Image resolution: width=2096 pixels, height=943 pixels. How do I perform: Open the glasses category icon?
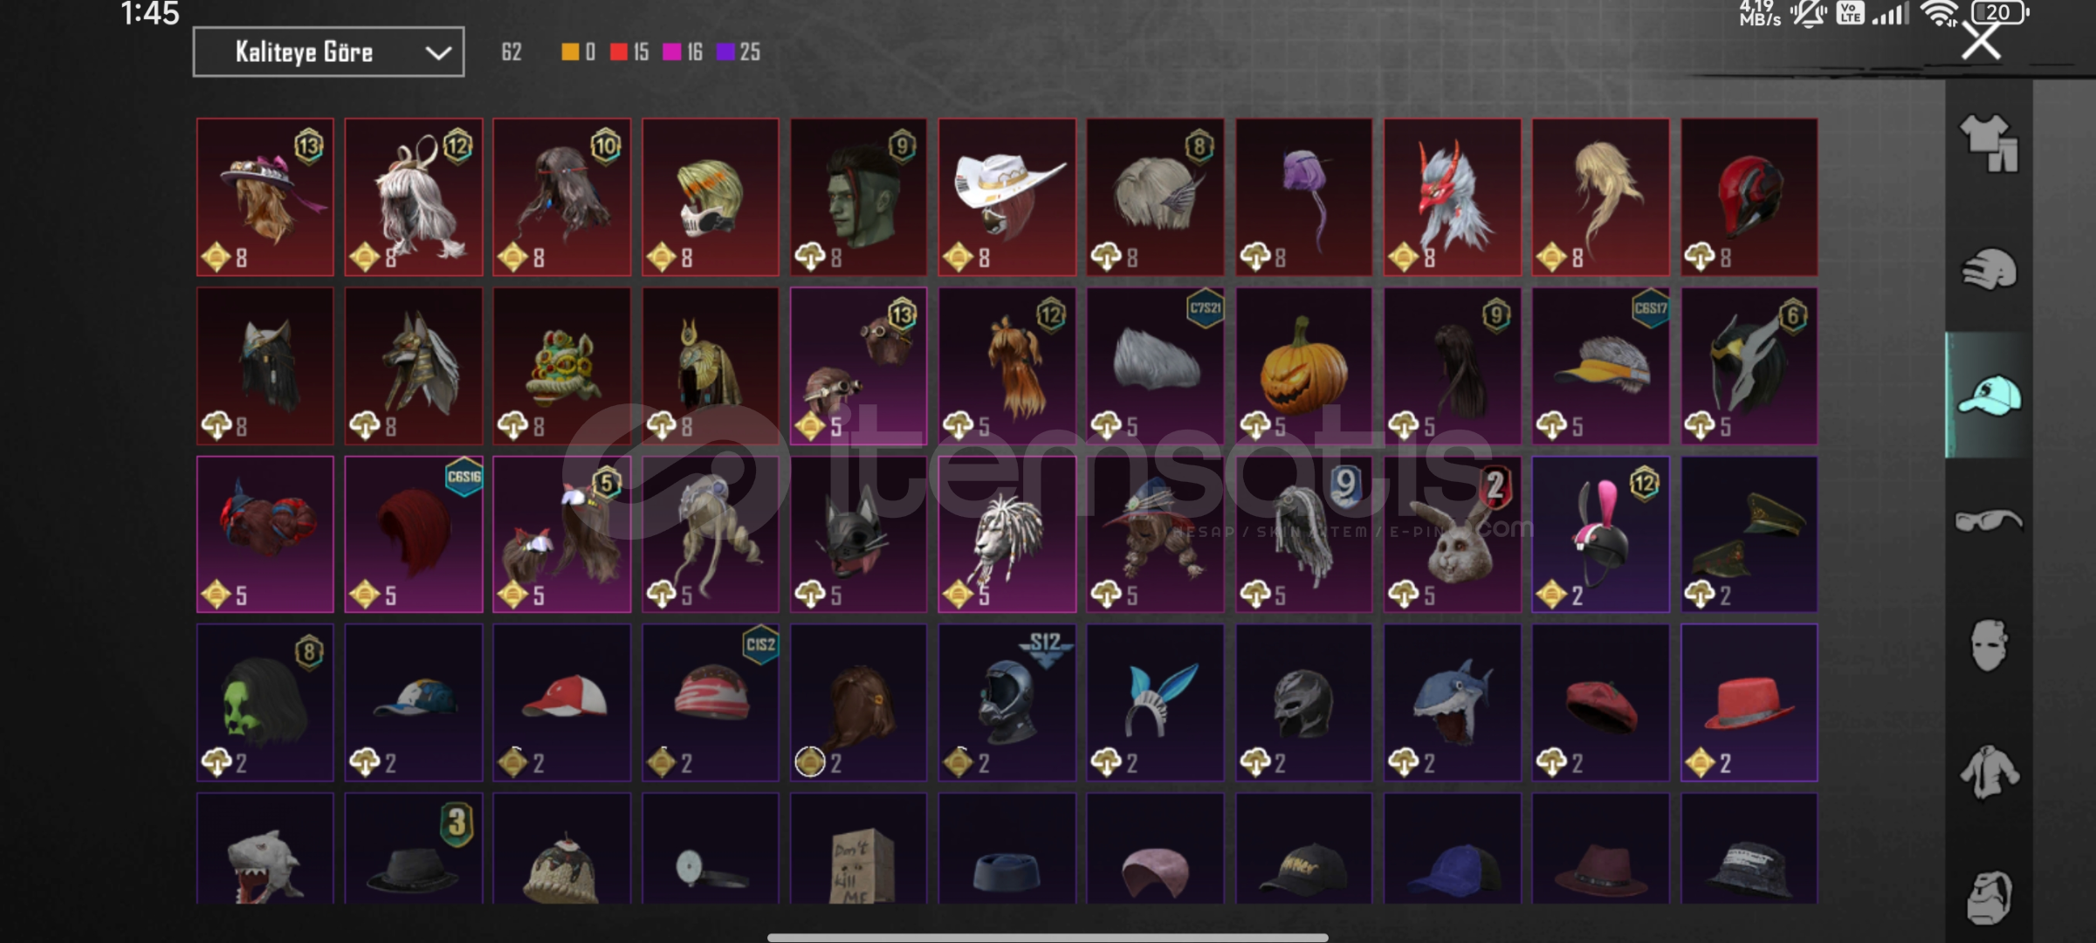(x=1988, y=520)
